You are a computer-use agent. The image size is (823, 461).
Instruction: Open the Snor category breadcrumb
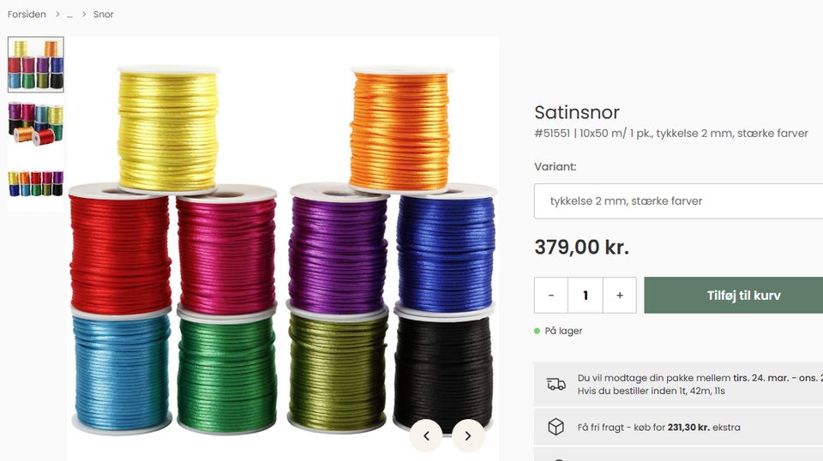104,15
